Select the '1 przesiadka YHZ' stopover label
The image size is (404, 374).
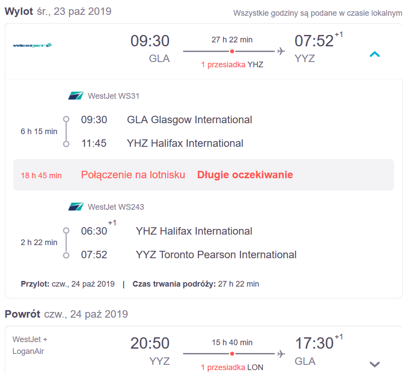tap(232, 64)
